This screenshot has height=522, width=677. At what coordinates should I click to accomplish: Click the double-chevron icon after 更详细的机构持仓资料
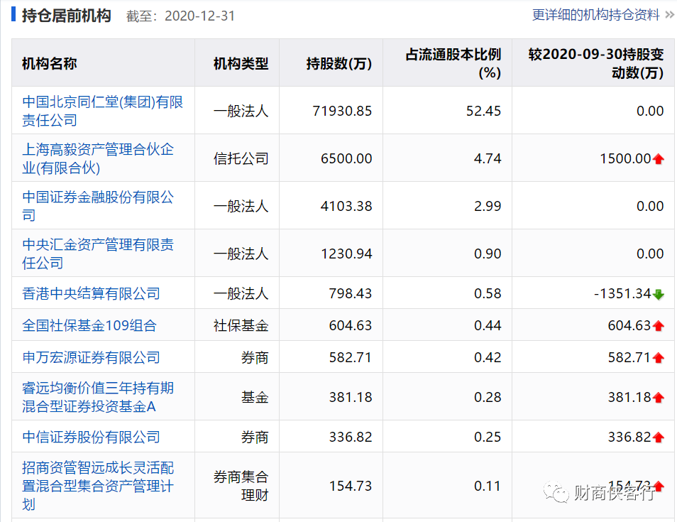(670, 15)
